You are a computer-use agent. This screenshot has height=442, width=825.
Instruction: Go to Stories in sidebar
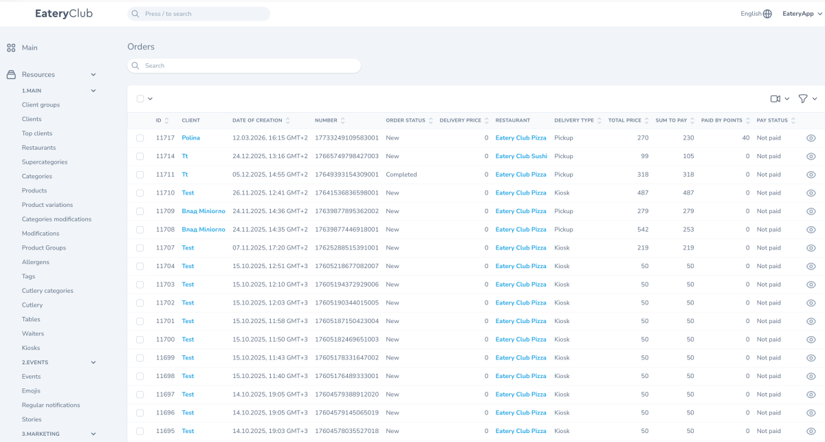tap(32, 419)
